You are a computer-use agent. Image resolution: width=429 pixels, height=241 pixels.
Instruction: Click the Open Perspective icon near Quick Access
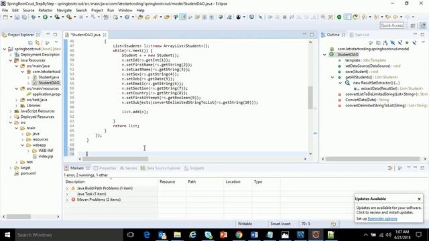413,25
